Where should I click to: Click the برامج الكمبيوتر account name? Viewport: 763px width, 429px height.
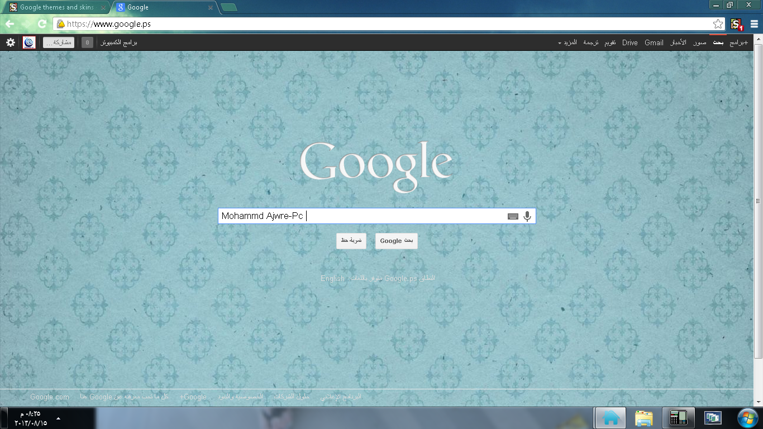click(119, 42)
